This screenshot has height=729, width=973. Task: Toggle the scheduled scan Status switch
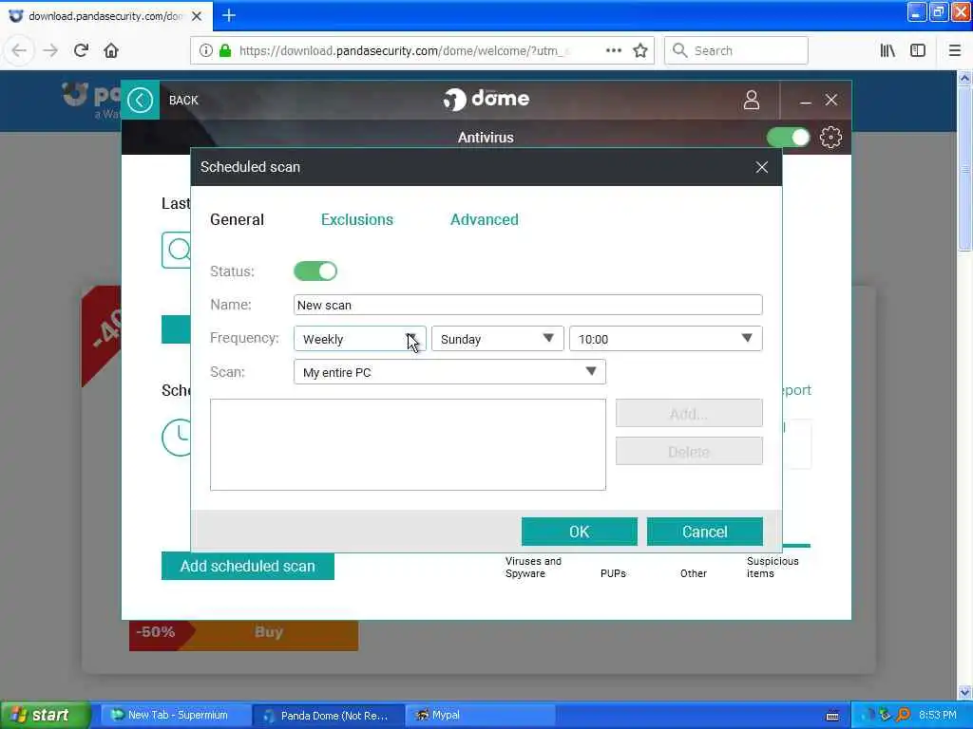point(315,271)
